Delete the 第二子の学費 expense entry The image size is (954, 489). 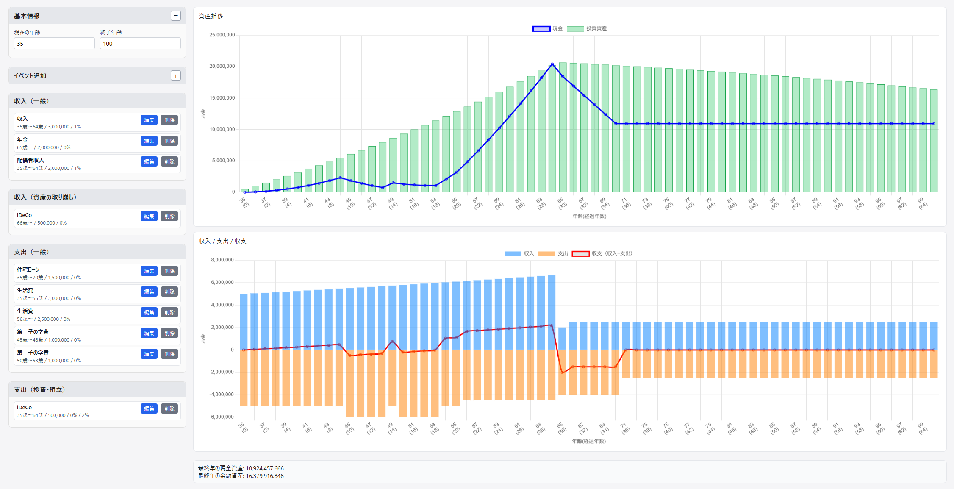tap(169, 354)
